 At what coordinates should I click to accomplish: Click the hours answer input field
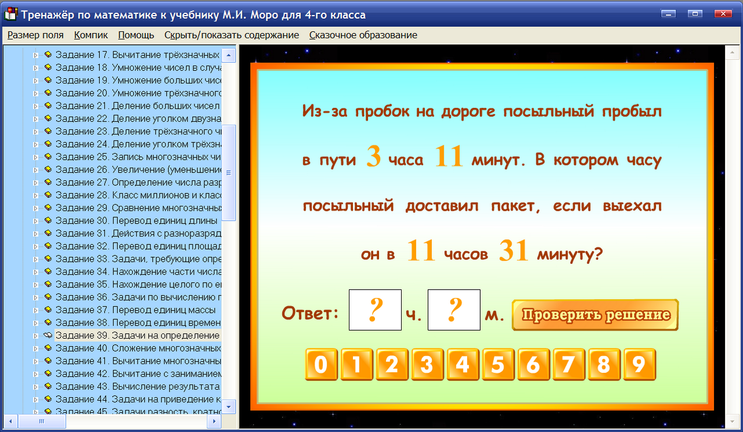[x=374, y=309]
